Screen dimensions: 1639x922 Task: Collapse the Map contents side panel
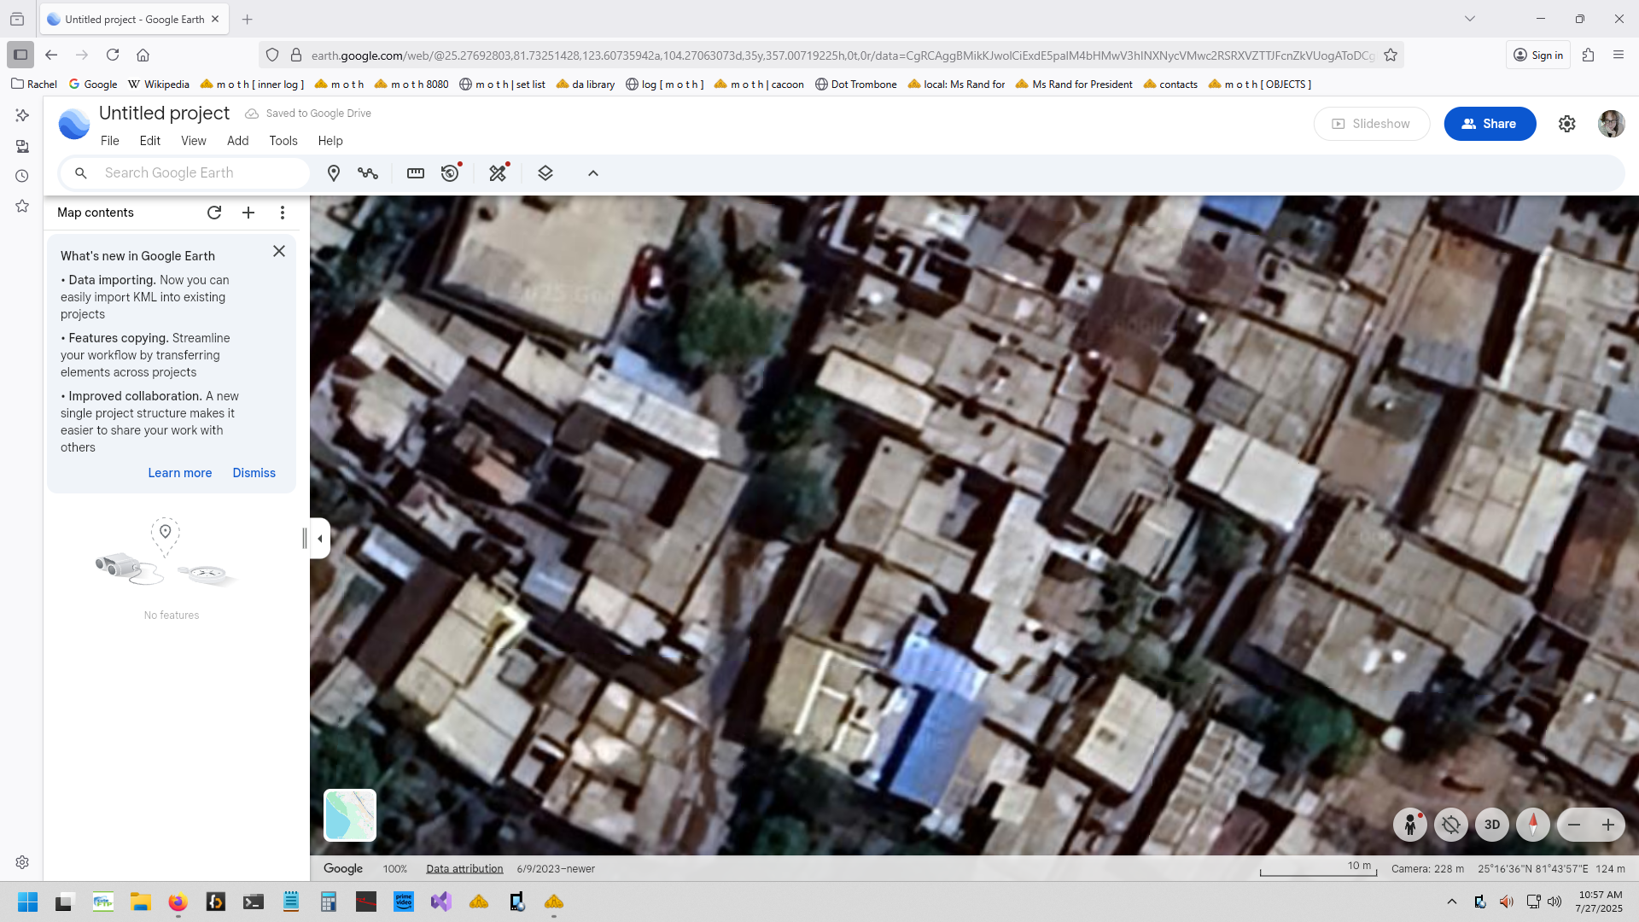click(320, 539)
